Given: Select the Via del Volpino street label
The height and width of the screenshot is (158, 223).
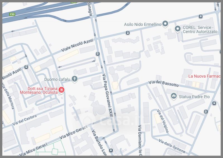Looking at the screenshot, I should click(x=163, y=121).
